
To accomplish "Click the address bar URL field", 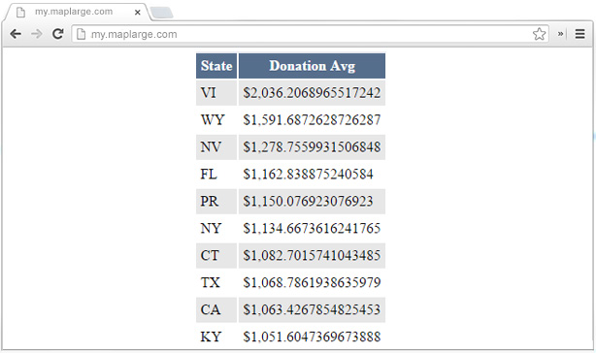I will 310,34.
